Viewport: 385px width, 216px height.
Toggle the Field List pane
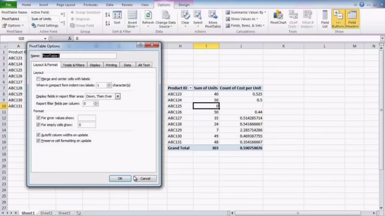(x=325, y=19)
